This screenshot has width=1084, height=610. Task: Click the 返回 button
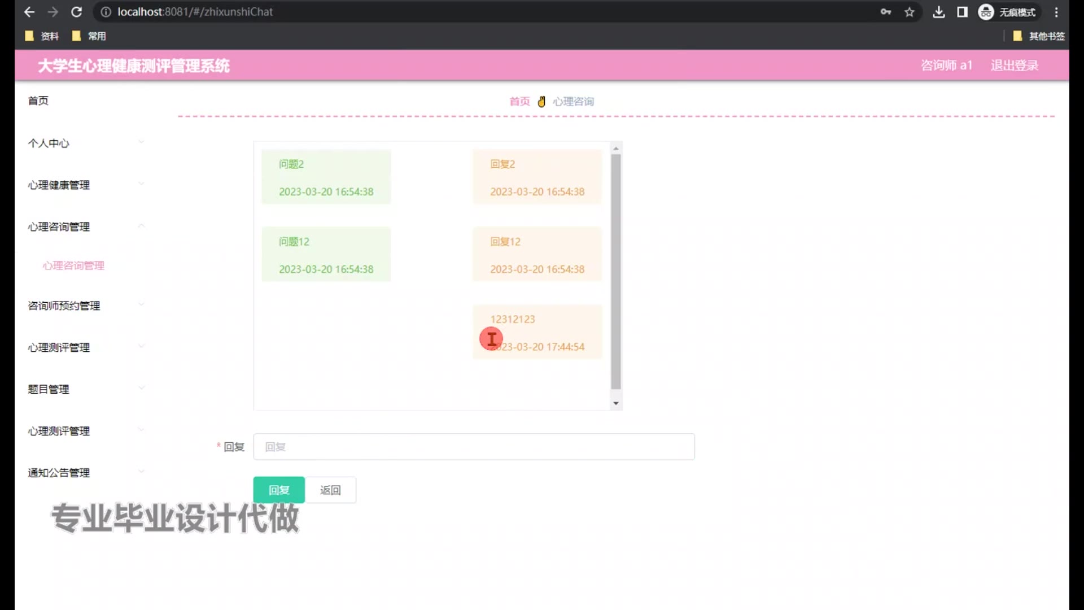tap(330, 490)
